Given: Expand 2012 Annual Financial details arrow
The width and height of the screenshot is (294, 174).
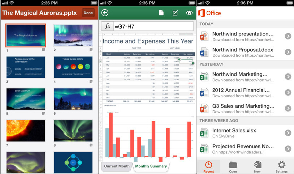Looking at the screenshot, I should coord(288,93).
